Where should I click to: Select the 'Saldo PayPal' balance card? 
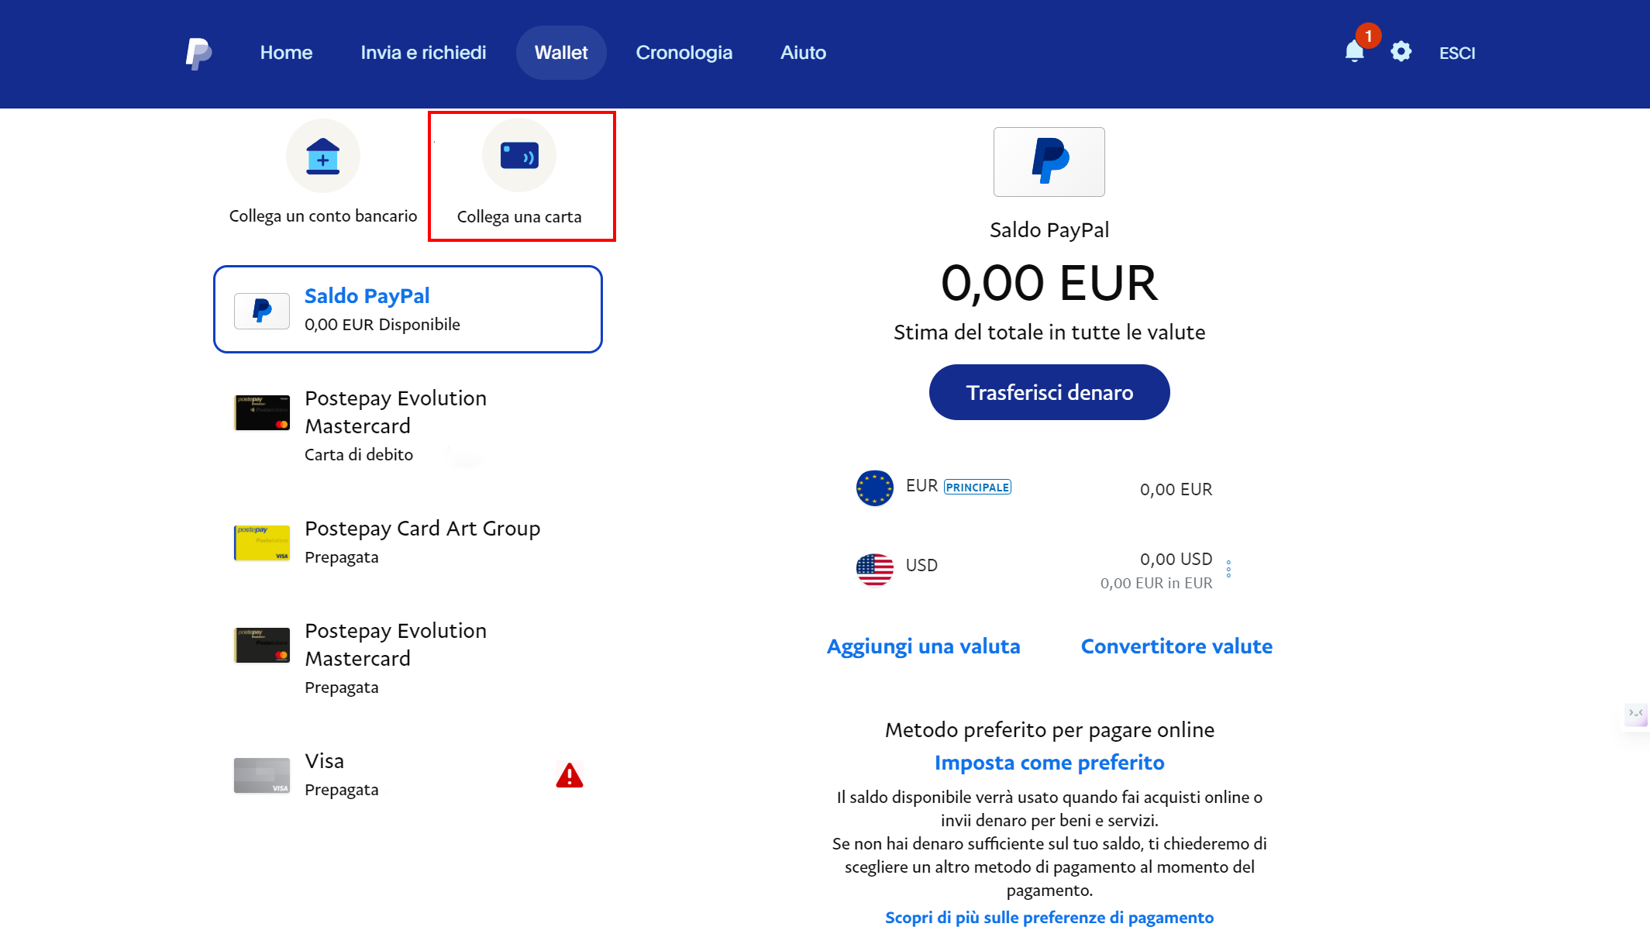pos(408,309)
